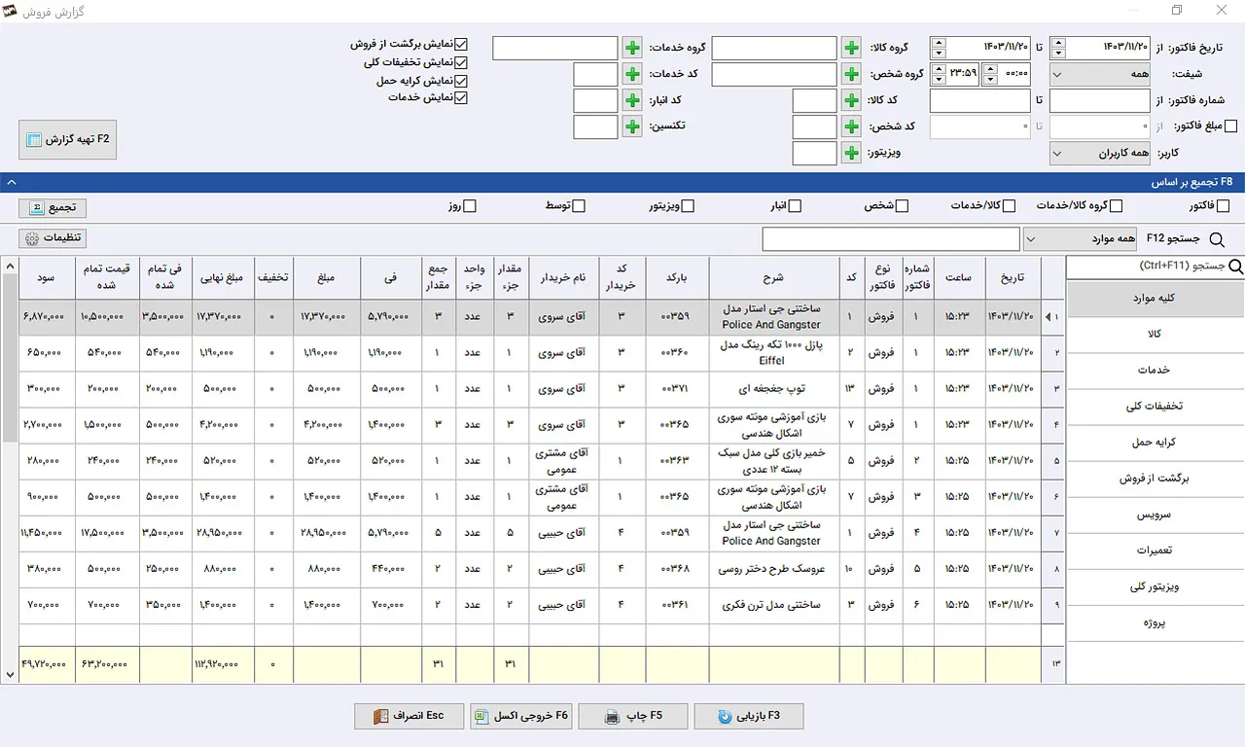Expand the همه موارد search scope dropdown
Image resolution: width=1245 pixels, height=747 pixels.
pos(1081,239)
